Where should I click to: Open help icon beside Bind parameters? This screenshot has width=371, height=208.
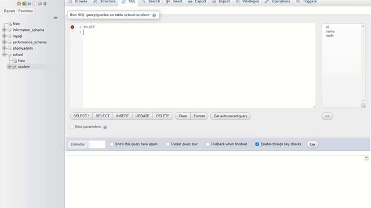coord(105,127)
